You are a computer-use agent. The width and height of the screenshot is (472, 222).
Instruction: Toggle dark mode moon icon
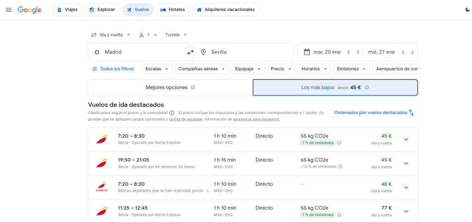tap(468, 10)
